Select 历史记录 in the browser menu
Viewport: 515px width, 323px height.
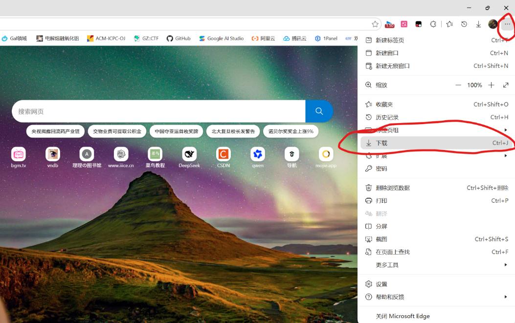(436, 117)
